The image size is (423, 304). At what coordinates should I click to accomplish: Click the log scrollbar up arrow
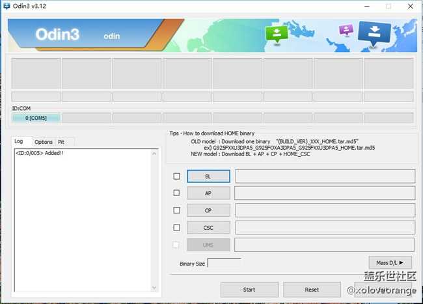coord(154,154)
